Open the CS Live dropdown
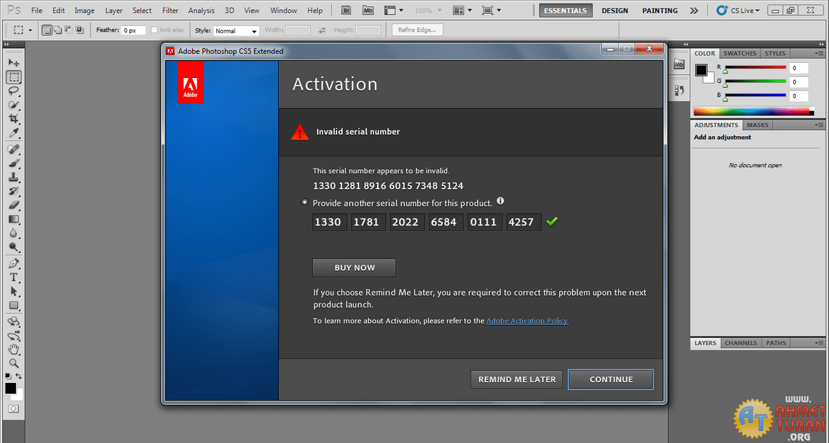 pyautogui.click(x=739, y=10)
